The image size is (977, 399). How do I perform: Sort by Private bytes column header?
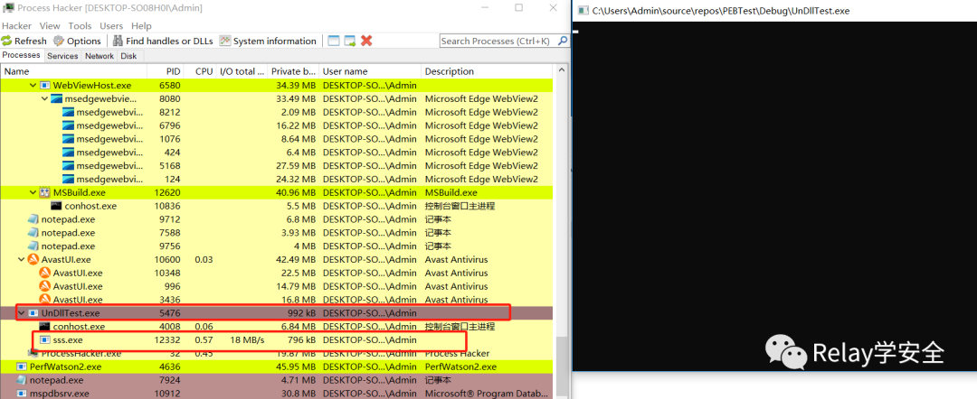pos(293,71)
